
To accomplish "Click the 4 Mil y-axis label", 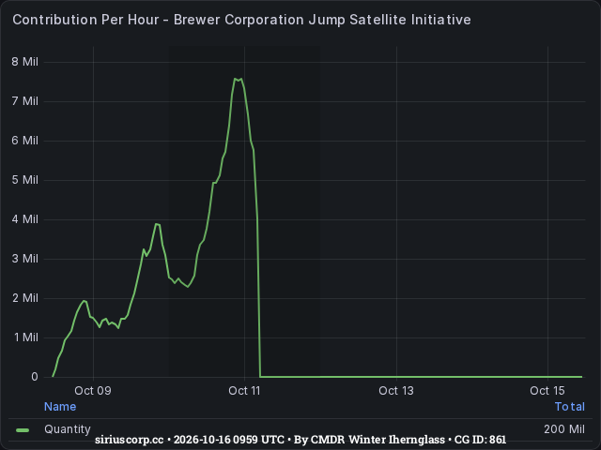I will click(25, 219).
